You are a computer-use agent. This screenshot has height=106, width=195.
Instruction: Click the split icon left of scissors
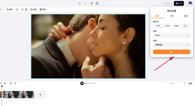tap(1, 83)
